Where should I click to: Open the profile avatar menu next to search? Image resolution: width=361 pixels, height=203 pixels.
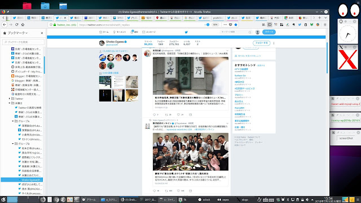pos(257,32)
